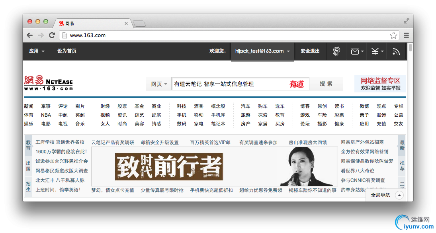The width and height of the screenshot is (436, 233).
Task: Open a new tab with the blank tab button
Action: (139, 23)
